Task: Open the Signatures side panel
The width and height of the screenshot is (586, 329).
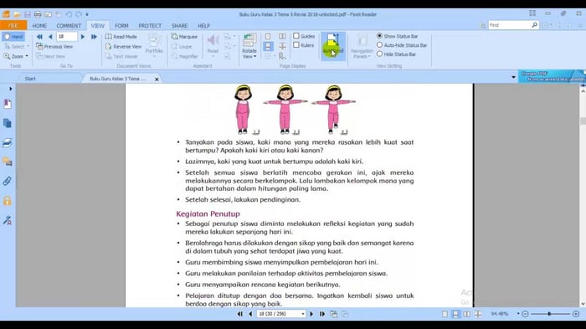Action: coord(8,220)
